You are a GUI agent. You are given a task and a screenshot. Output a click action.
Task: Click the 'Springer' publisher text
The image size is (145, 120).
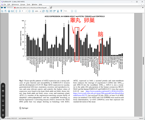click(25, 108)
